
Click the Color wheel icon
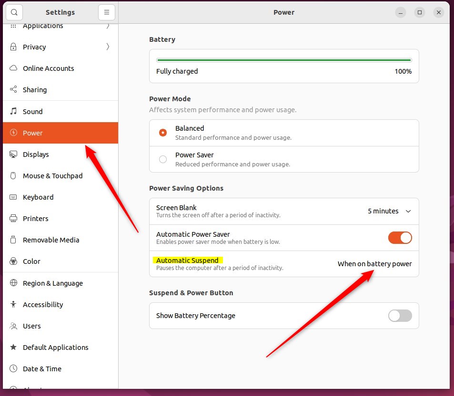point(13,261)
